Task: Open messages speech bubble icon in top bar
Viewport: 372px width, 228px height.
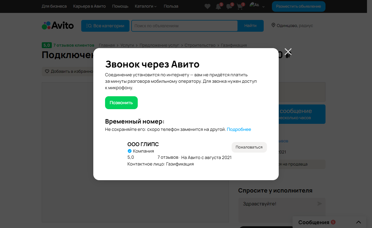Action: click(229, 6)
